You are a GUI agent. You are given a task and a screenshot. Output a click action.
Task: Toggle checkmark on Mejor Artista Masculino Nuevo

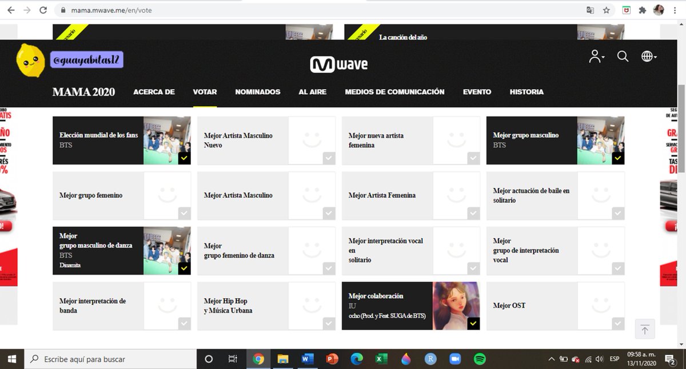[329, 158]
